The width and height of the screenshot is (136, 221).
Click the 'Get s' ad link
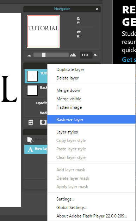pyautogui.click(x=129, y=60)
